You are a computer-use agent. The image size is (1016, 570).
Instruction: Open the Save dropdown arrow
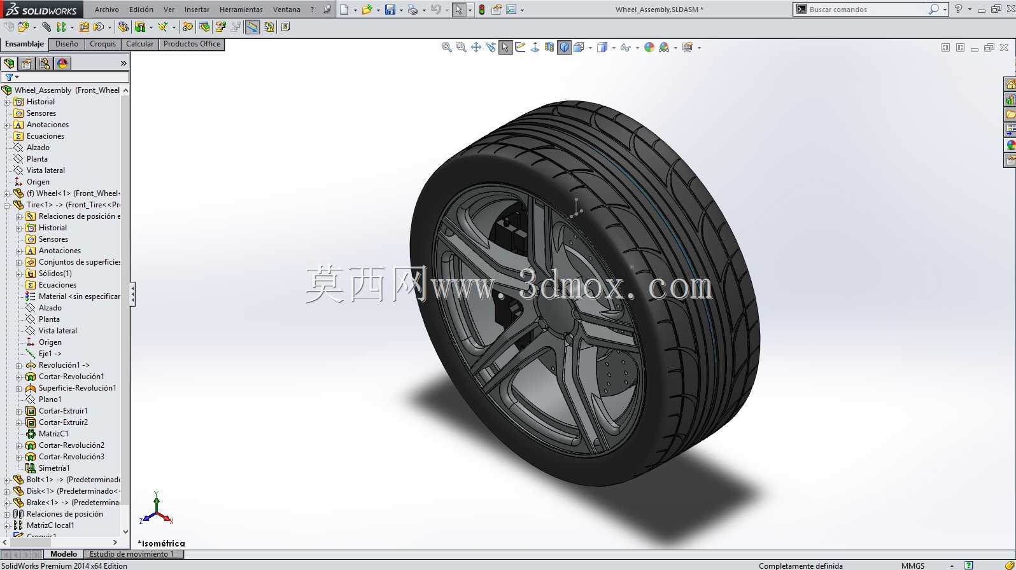click(x=401, y=10)
